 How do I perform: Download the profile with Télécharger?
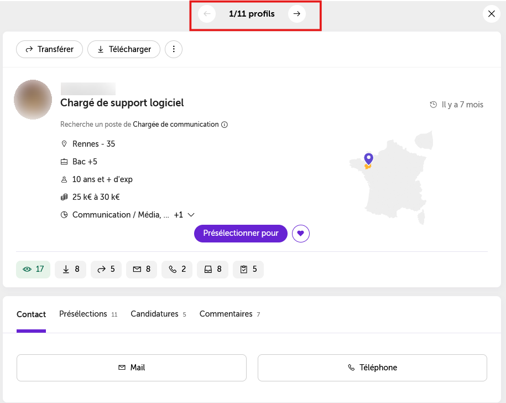click(124, 49)
